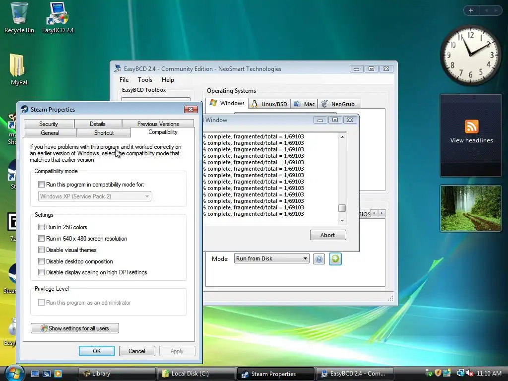Open the Mode Run from Disk dropdown
The height and width of the screenshot is (381, 508).
(x=271, y=258)
